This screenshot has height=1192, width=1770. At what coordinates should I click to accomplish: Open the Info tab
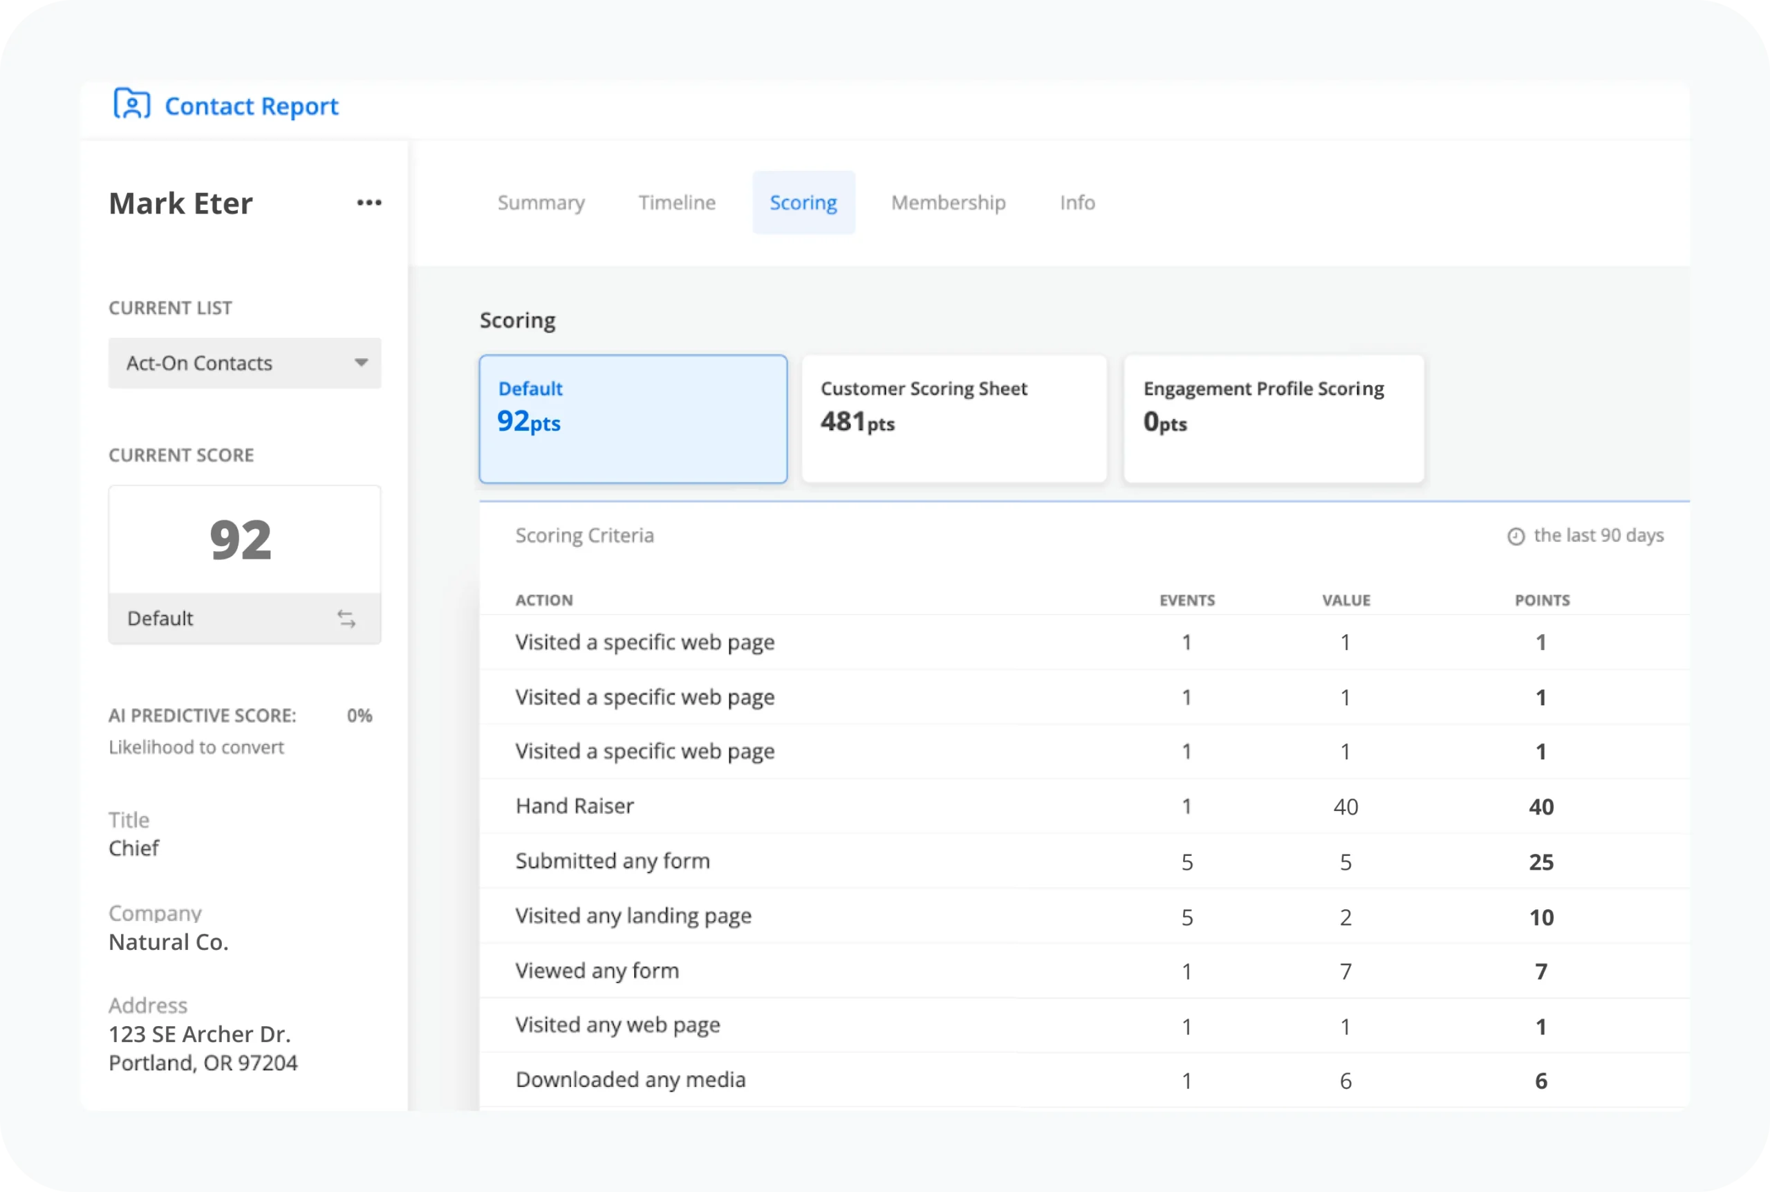click(x=1077, y=203)
